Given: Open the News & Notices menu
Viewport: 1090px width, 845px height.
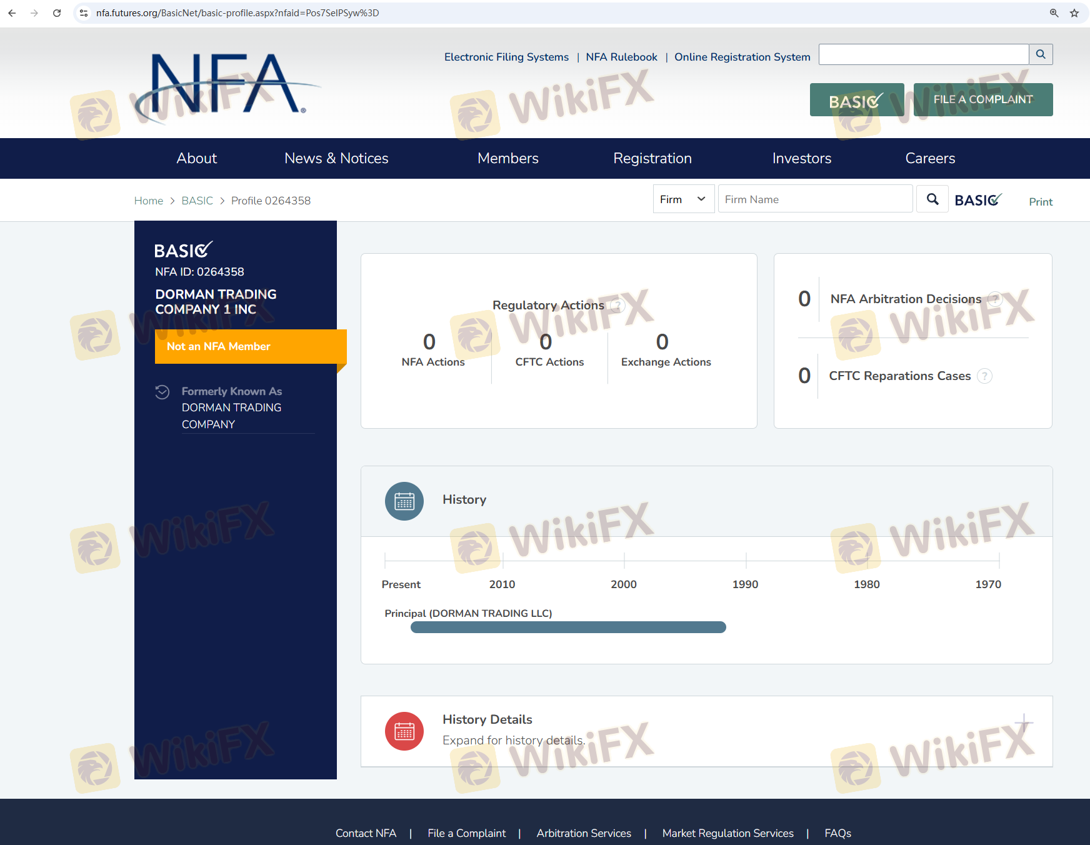Looking at the screenshot, I should (x=336, y=159).
